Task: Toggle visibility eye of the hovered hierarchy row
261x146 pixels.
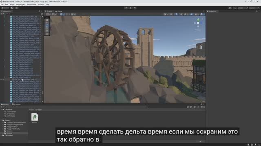Action: tap(1, 79)
